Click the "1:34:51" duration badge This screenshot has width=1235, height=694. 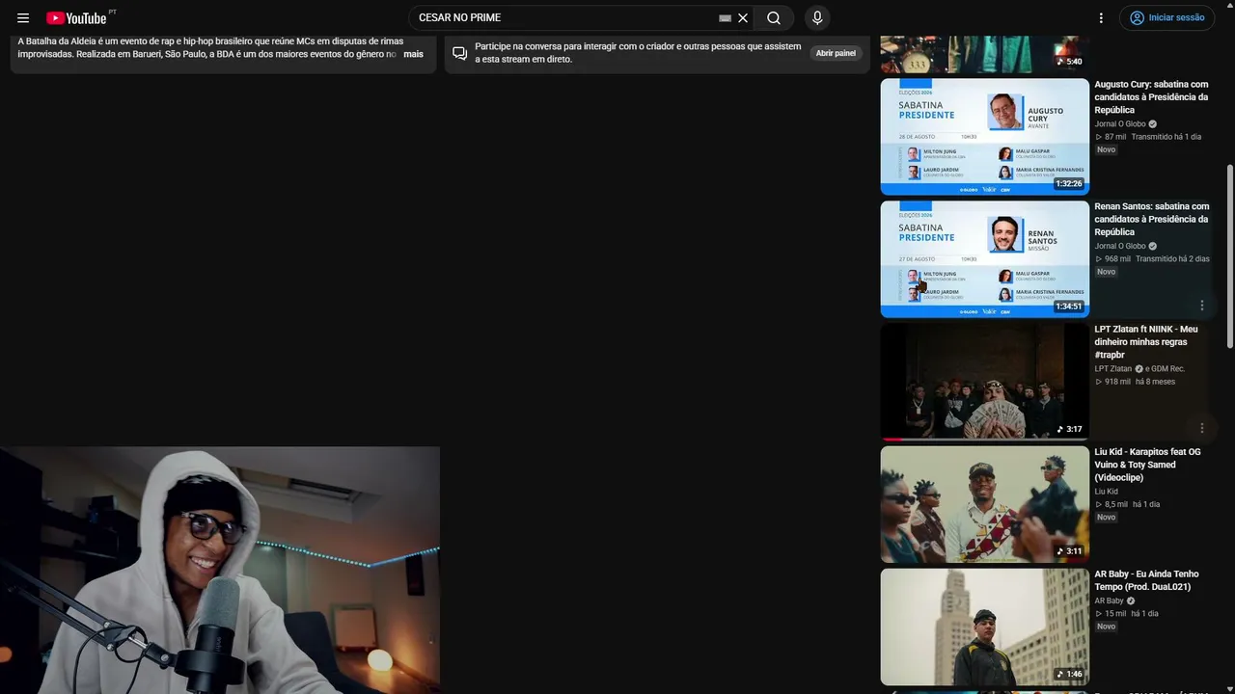pos(1068,307)
